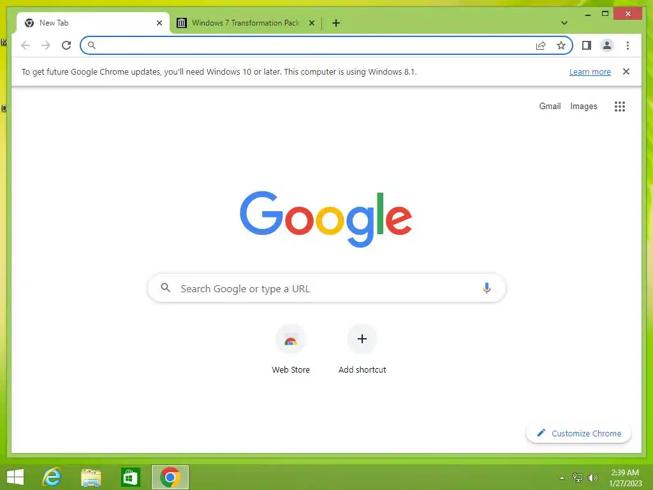Open the side panel
Image resolution: width=653 pixels, height=490 pixels.
[587, 45]
